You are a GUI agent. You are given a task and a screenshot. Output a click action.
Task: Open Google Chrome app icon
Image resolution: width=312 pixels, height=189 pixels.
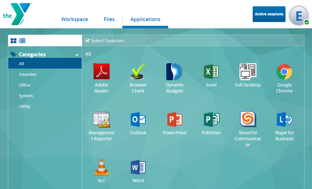pyautogui.click(x=284, y=71)
